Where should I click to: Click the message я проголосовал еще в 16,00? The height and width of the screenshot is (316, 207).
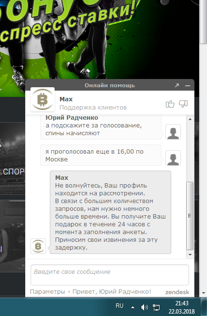[101, 155]
